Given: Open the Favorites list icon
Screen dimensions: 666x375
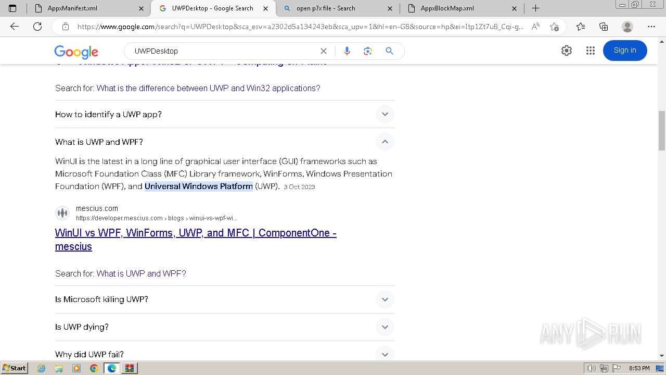Looking at the screenshot, I should tap(581, 27).
